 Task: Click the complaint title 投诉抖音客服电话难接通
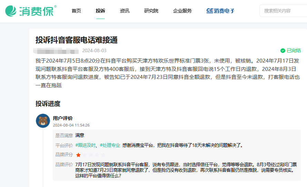pyautogui.click(x=77, y=40)
